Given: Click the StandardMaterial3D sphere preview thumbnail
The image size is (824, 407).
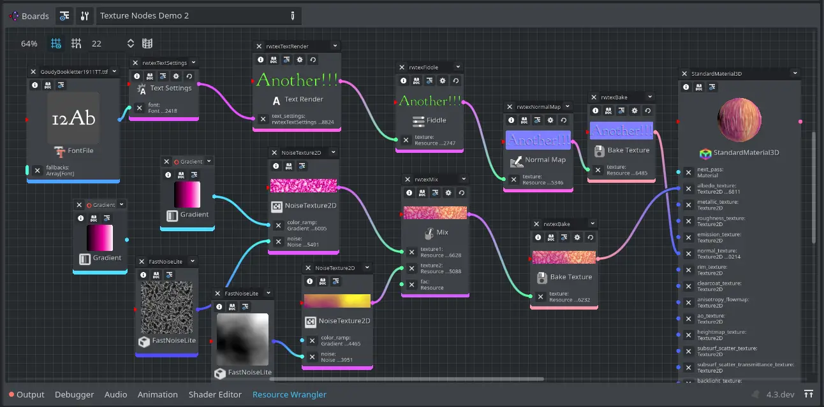Looking at the screenshot, I should tap(739, 121).
